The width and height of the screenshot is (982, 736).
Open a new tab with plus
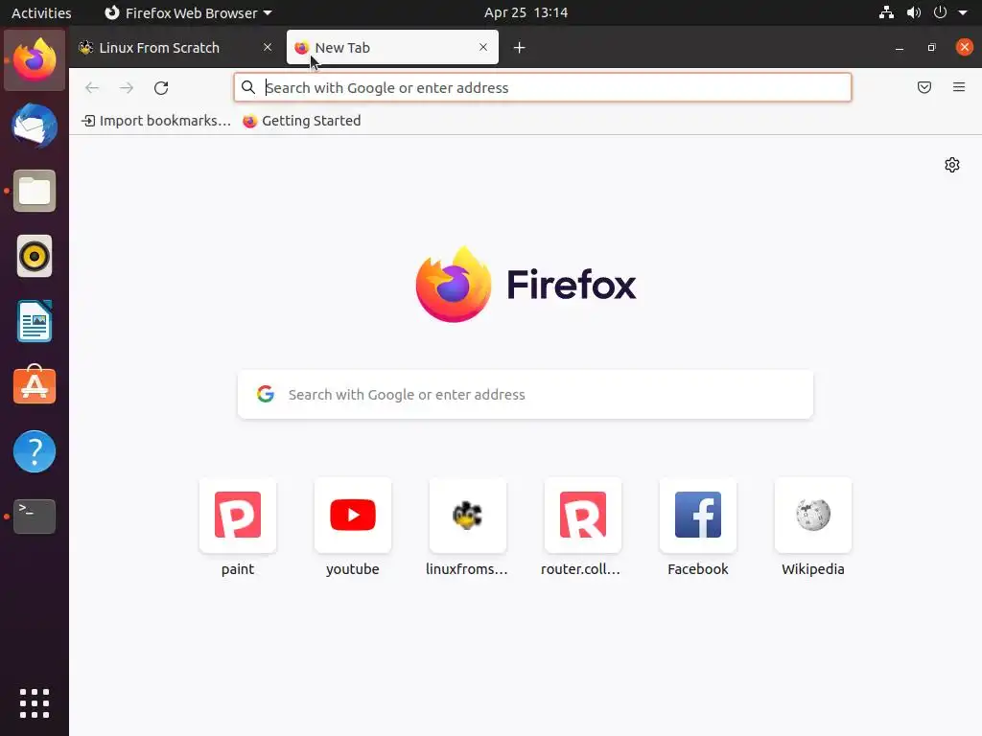[519, 48]
